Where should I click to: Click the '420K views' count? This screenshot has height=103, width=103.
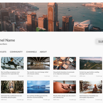4,100
